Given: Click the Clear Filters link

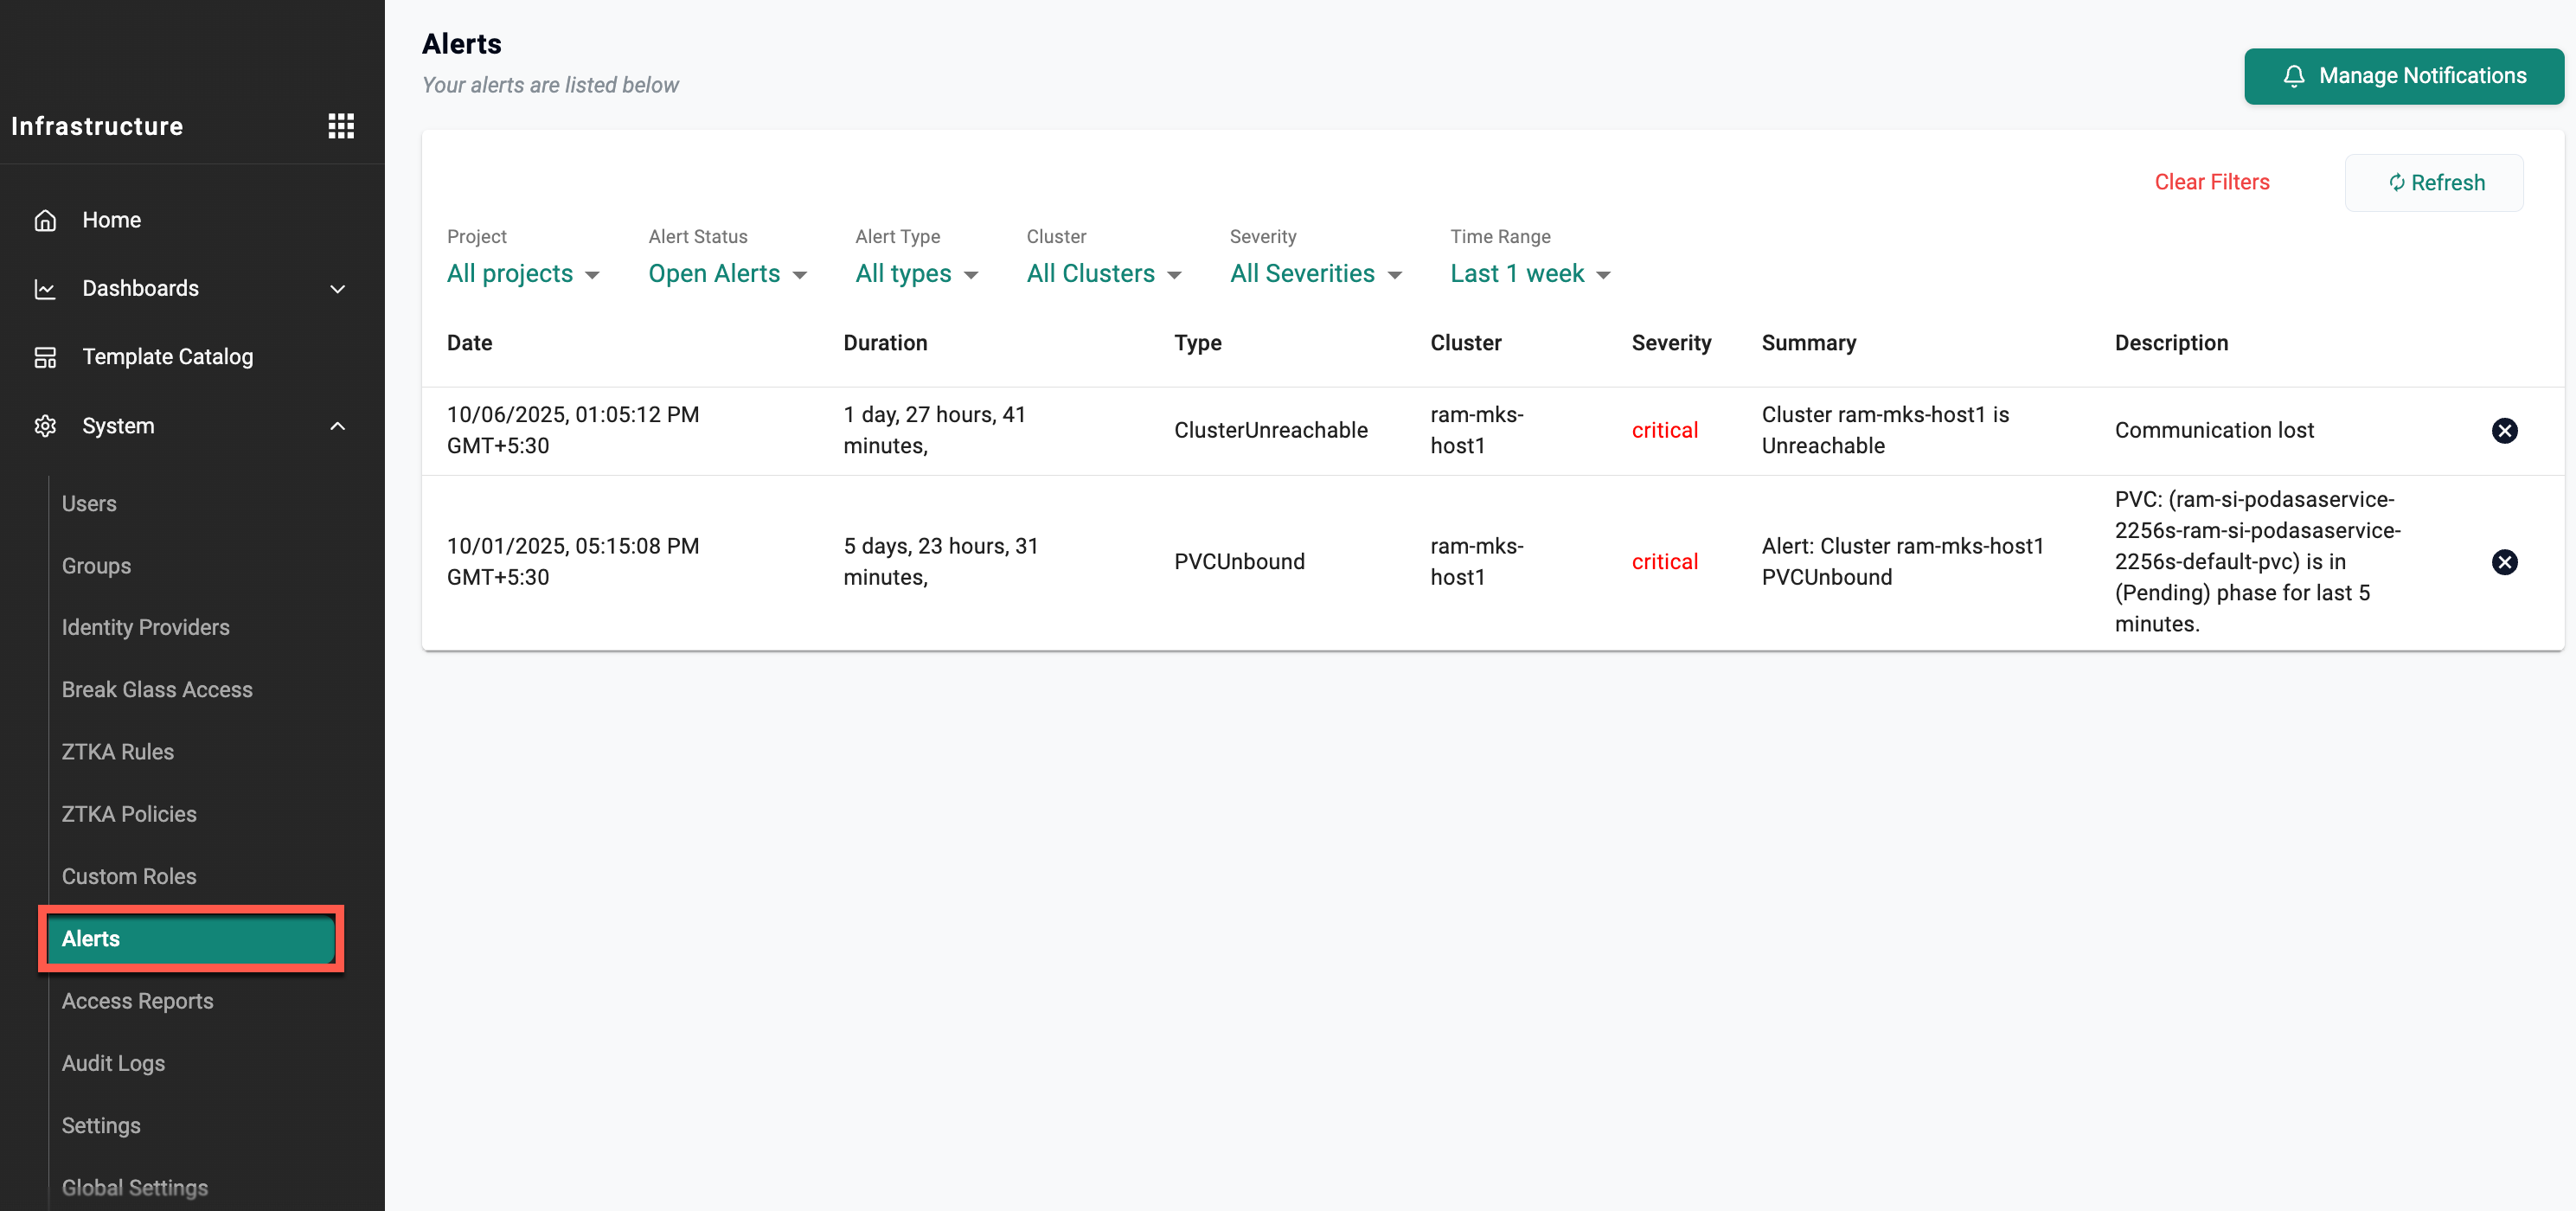Looking at the screenshot, I should tap(2211, 182).
